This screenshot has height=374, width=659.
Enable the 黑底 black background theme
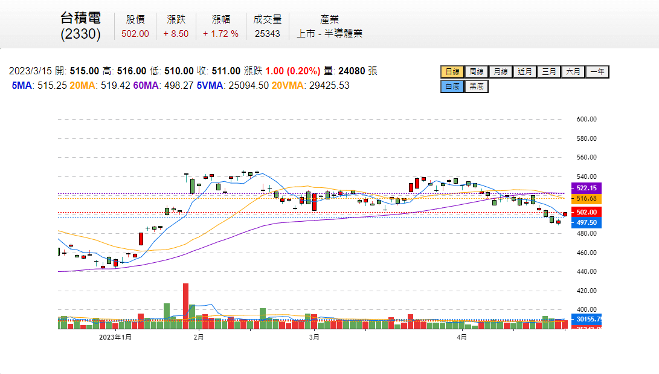(x=477, y=86)
